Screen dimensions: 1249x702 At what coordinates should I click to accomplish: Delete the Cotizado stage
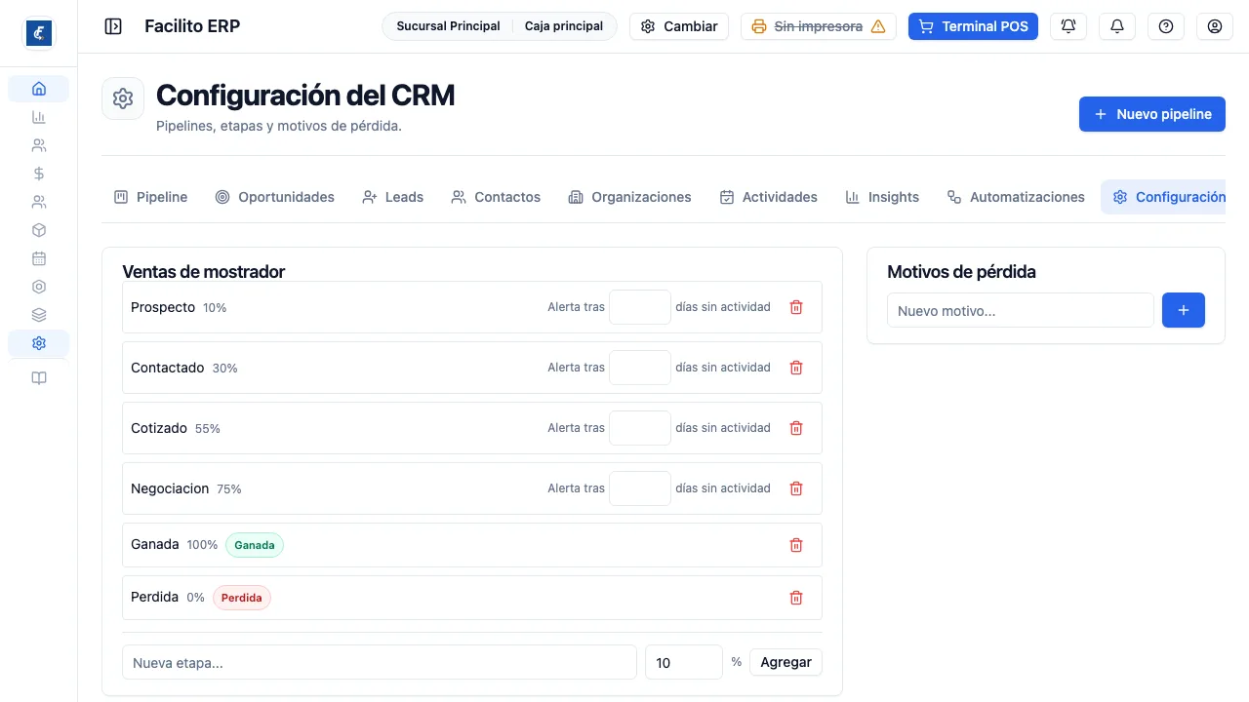pyautogui.click(x=796, y=428)
